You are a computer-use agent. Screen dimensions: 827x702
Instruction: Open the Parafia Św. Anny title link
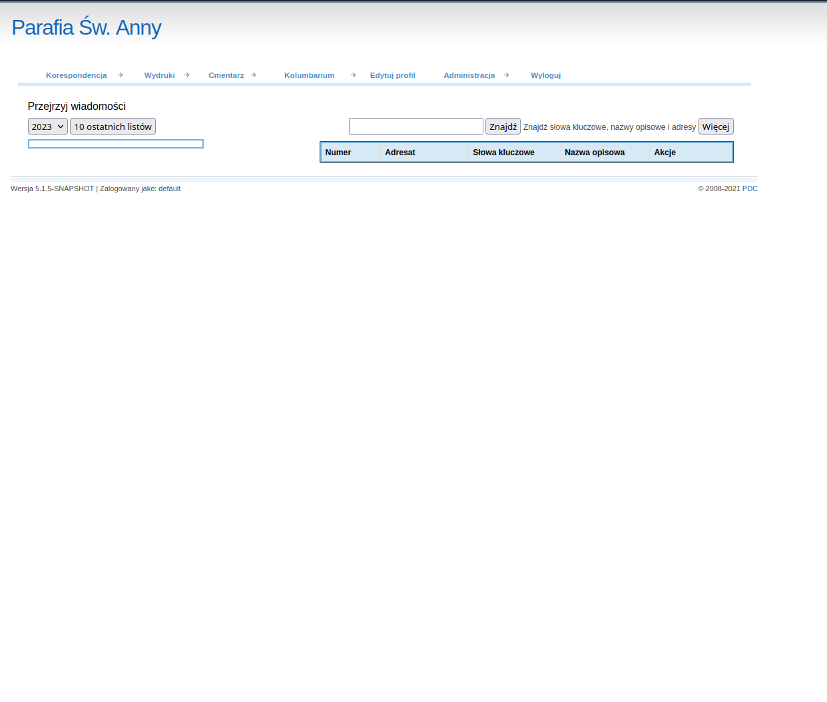tap(87, 27)
